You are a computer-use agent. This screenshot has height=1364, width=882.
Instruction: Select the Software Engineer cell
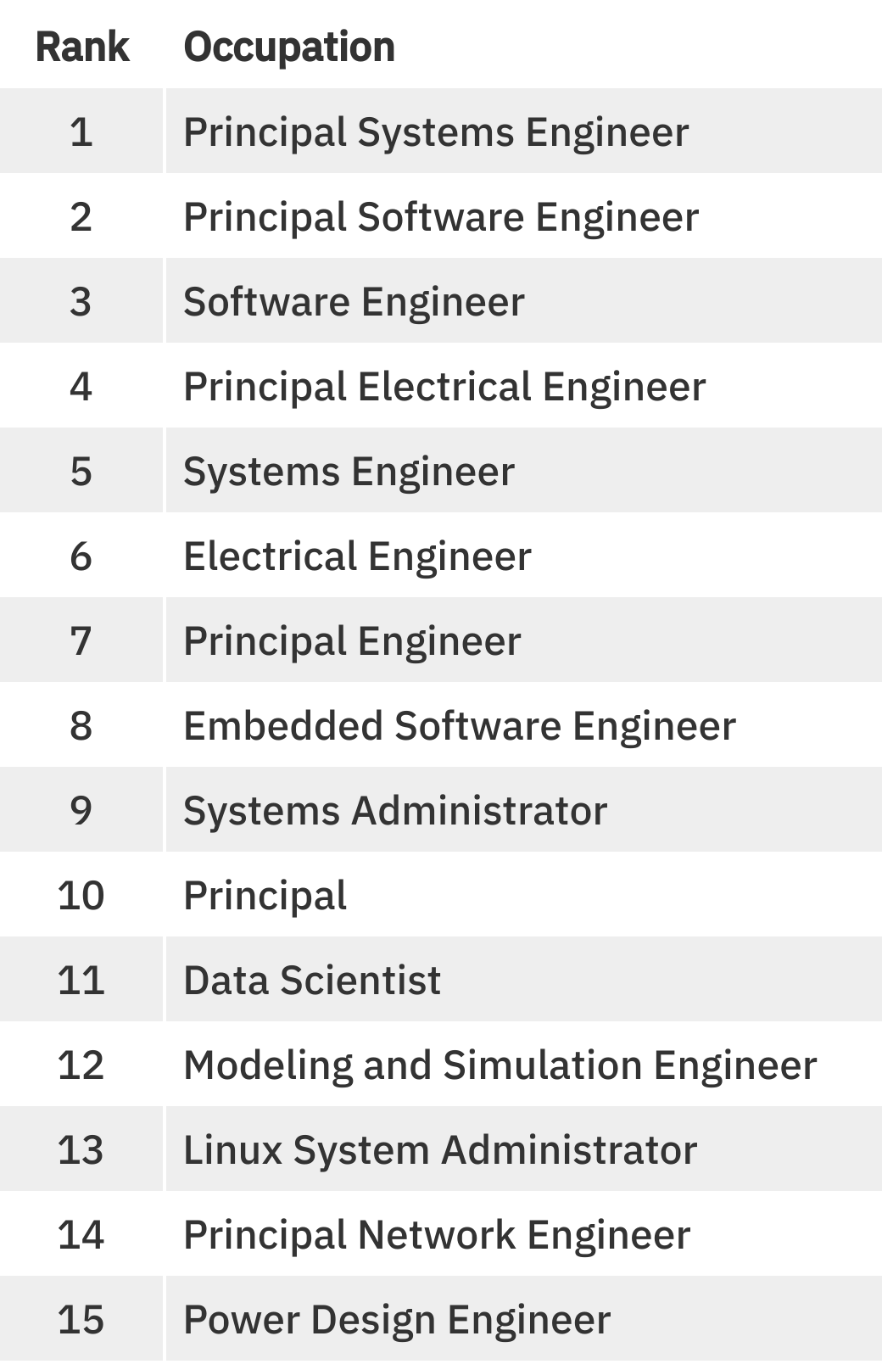354,302
